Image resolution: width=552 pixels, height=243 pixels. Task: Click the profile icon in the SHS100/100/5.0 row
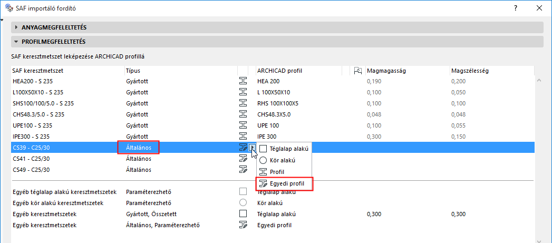point(243,103)
